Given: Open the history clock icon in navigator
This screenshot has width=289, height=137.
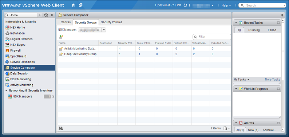Looking at the screenshot, I should click(x=46, y=15).
